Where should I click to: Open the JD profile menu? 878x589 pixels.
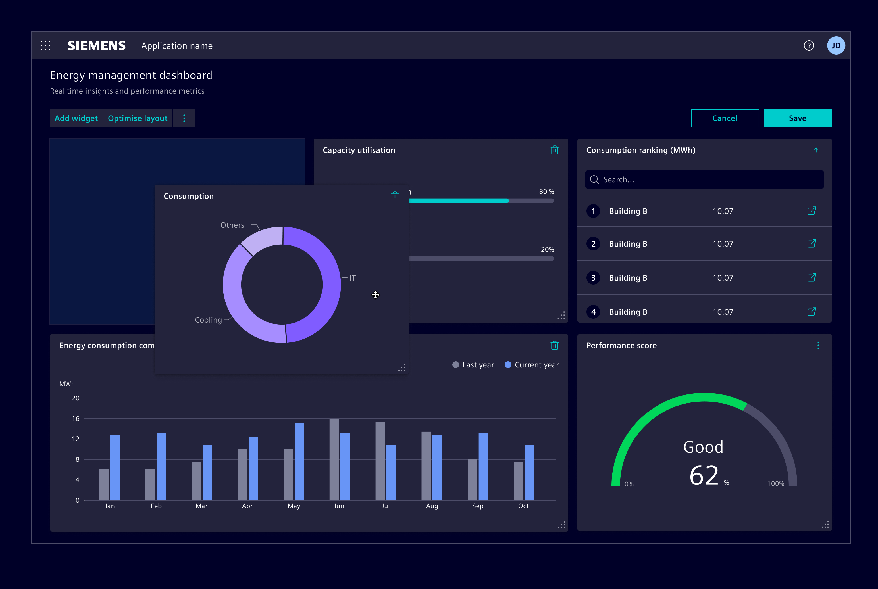click(836, 45)
